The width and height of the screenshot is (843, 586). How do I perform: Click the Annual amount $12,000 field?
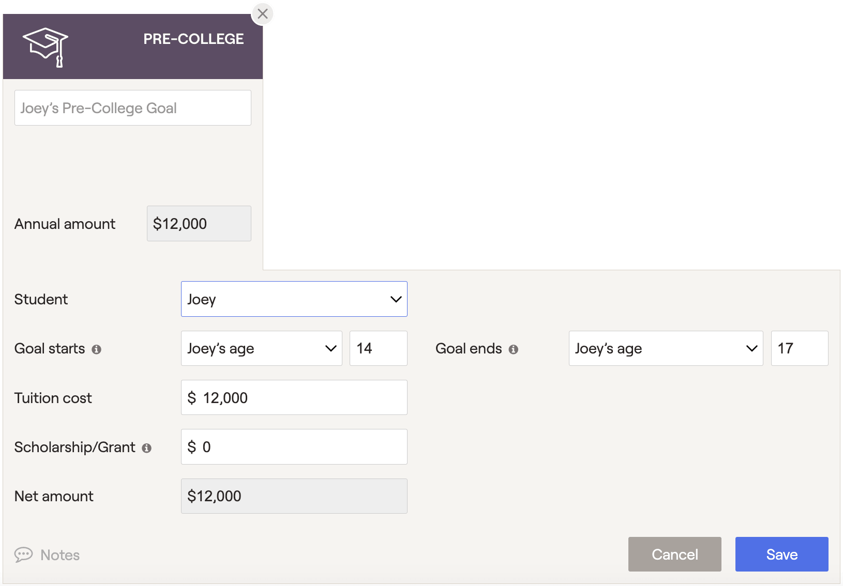click(199, 224)
